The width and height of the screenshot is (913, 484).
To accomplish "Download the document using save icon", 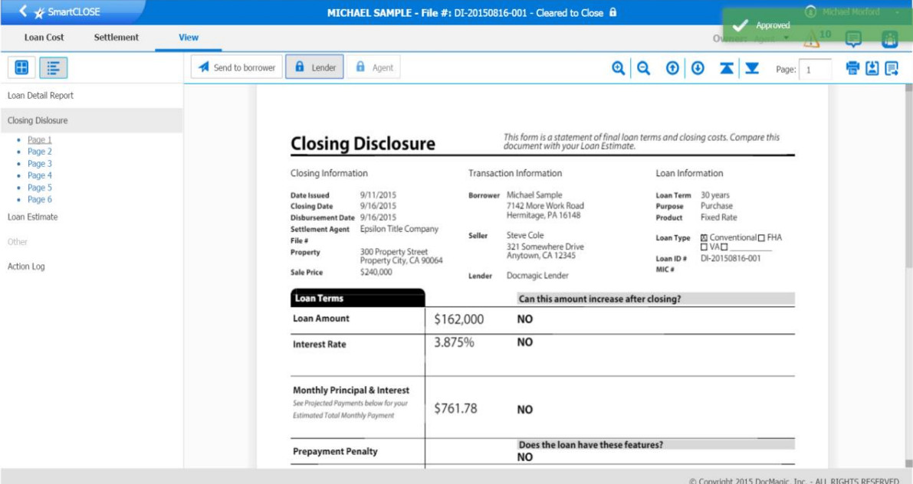I will point(872,68).
